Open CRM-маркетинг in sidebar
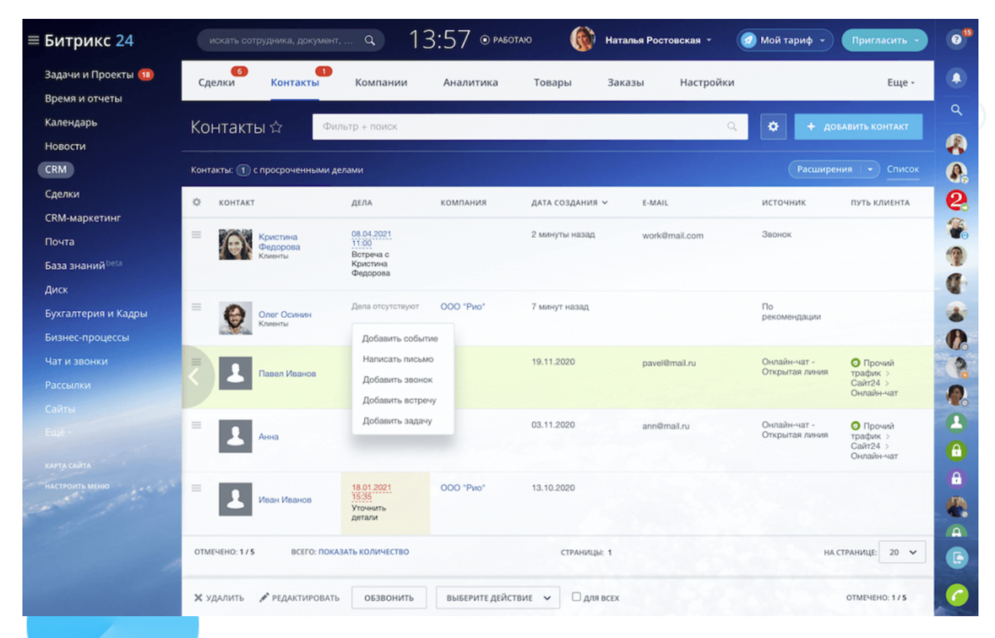The height and width of the screenshot is (638, 995). (82, 218)
